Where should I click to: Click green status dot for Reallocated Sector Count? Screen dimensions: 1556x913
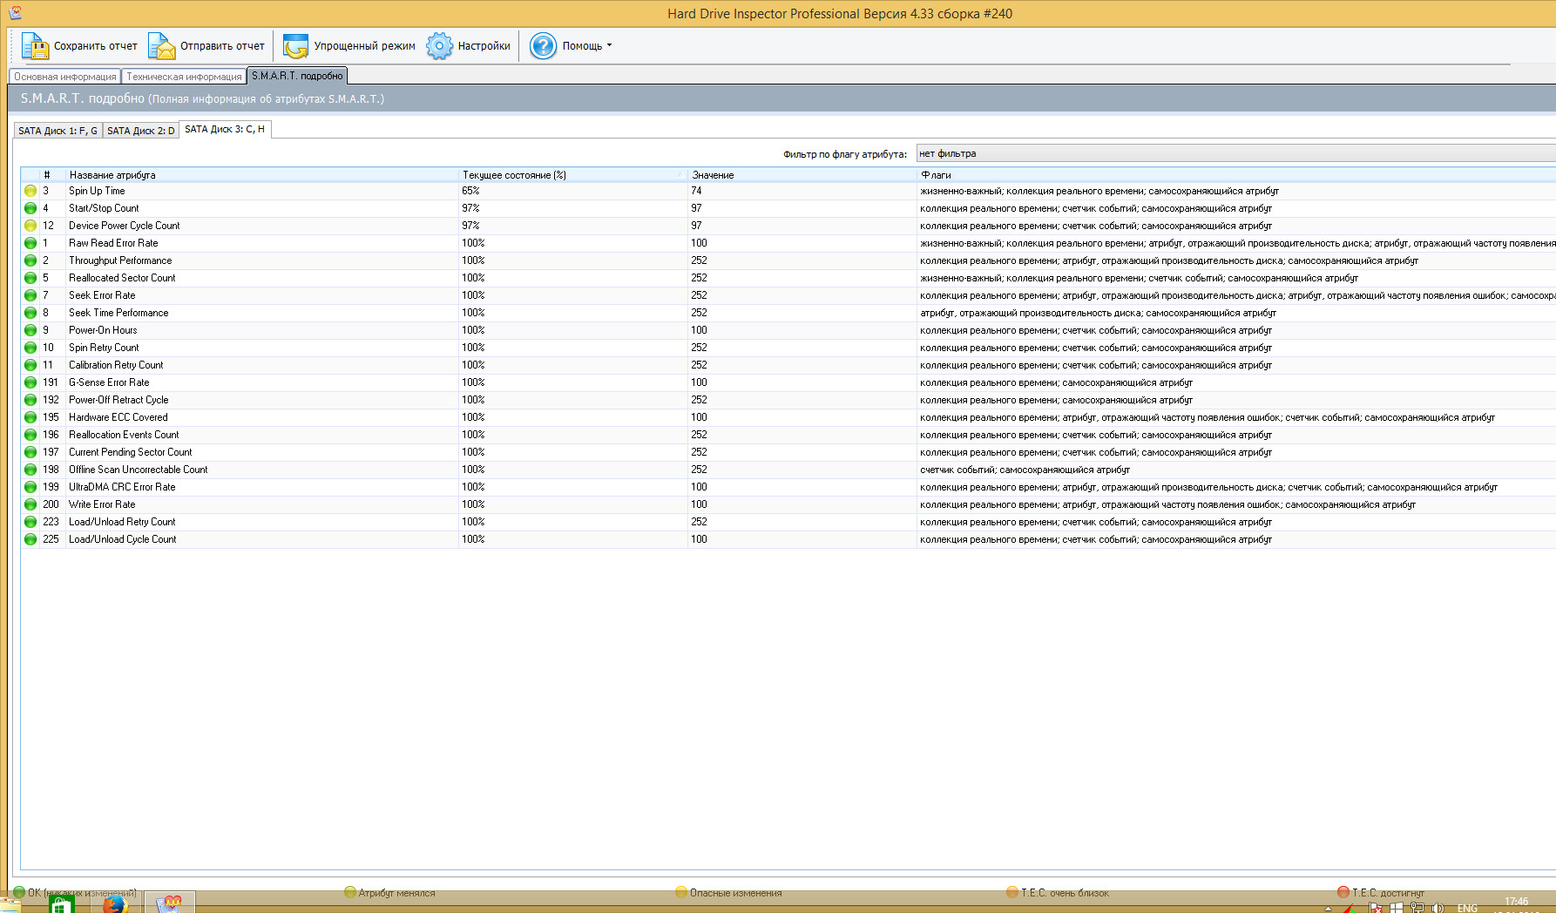(30, 278)
